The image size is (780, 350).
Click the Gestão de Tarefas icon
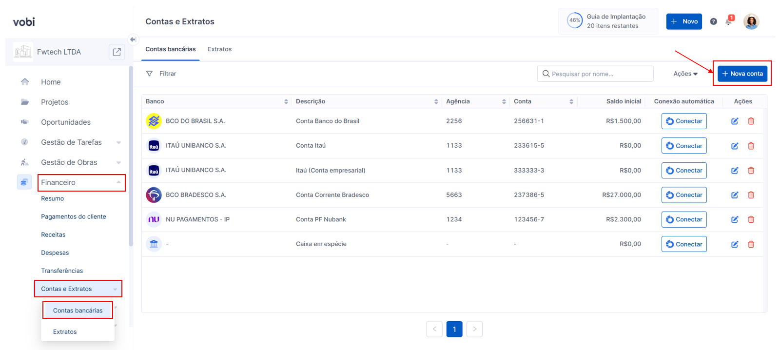coord(25,142)
